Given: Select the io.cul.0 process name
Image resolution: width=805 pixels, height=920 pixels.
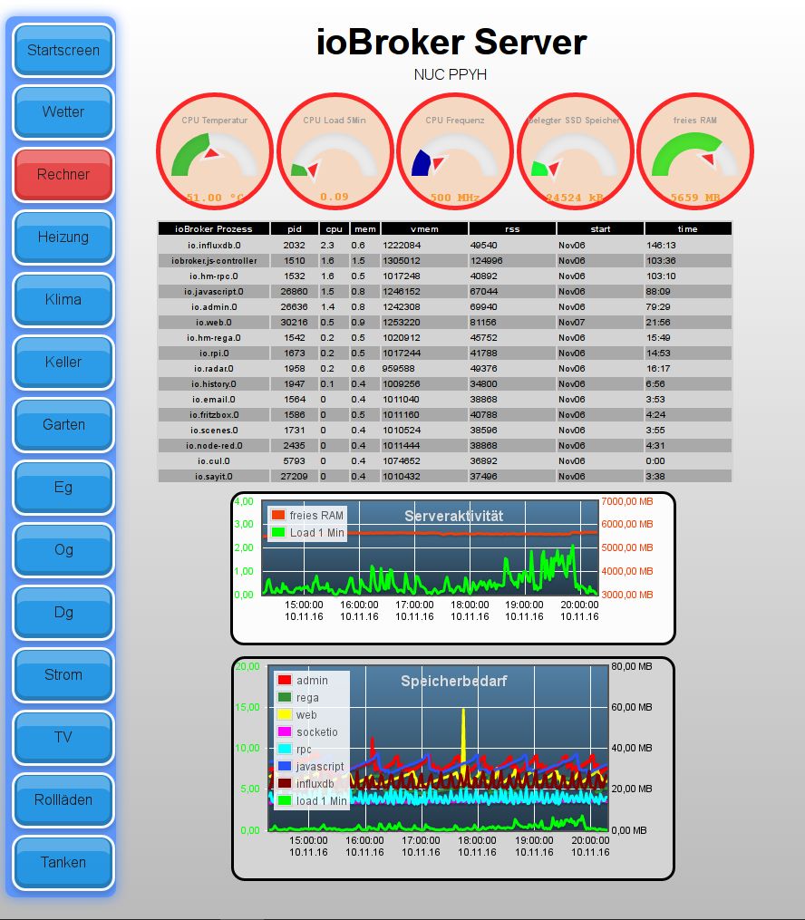Looking at the screenshot, I should [x=214, y=461].
